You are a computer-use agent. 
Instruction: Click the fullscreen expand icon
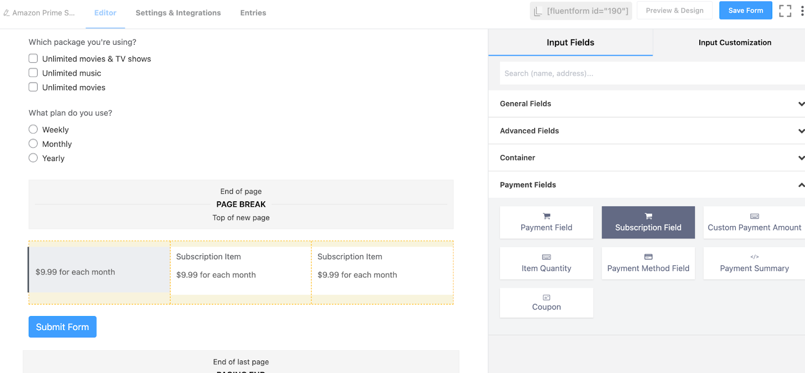pos(785,11)
